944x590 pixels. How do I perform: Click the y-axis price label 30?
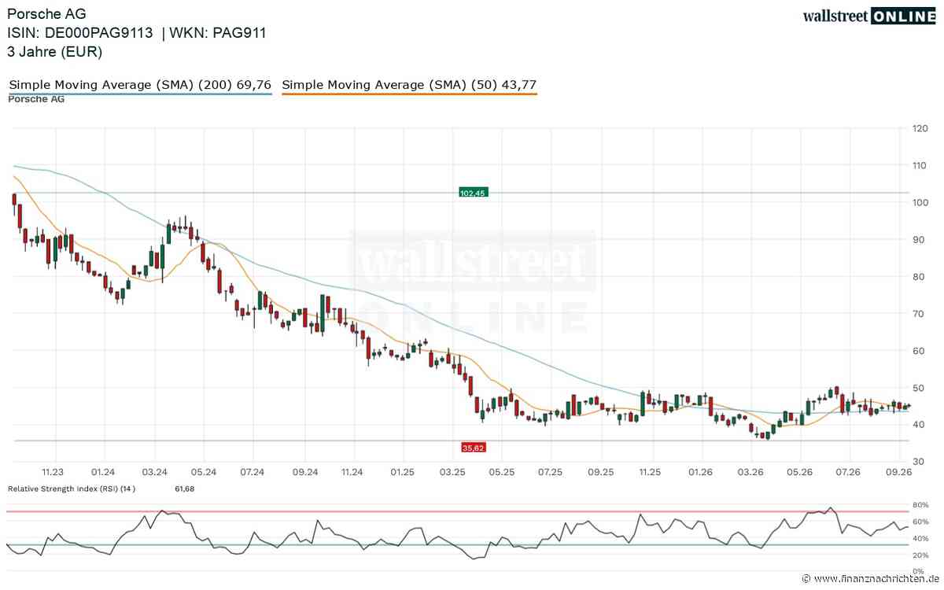[918, 461]
